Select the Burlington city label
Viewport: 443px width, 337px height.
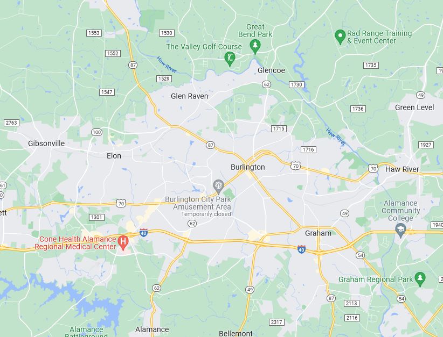pyautogui.click(x=248, y=167)
